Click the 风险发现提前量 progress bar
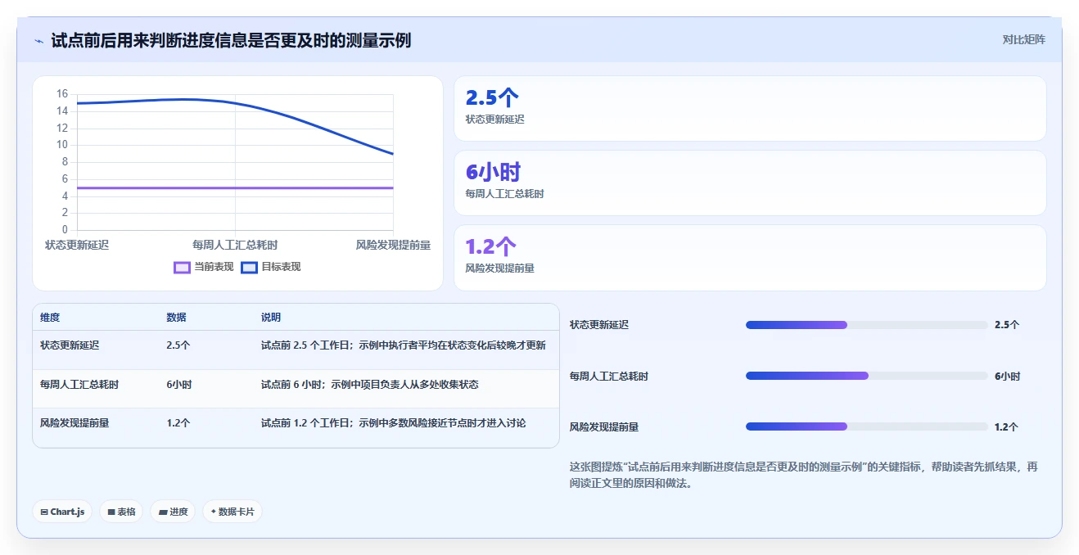 pyautogui.click(x=866, y=426)
